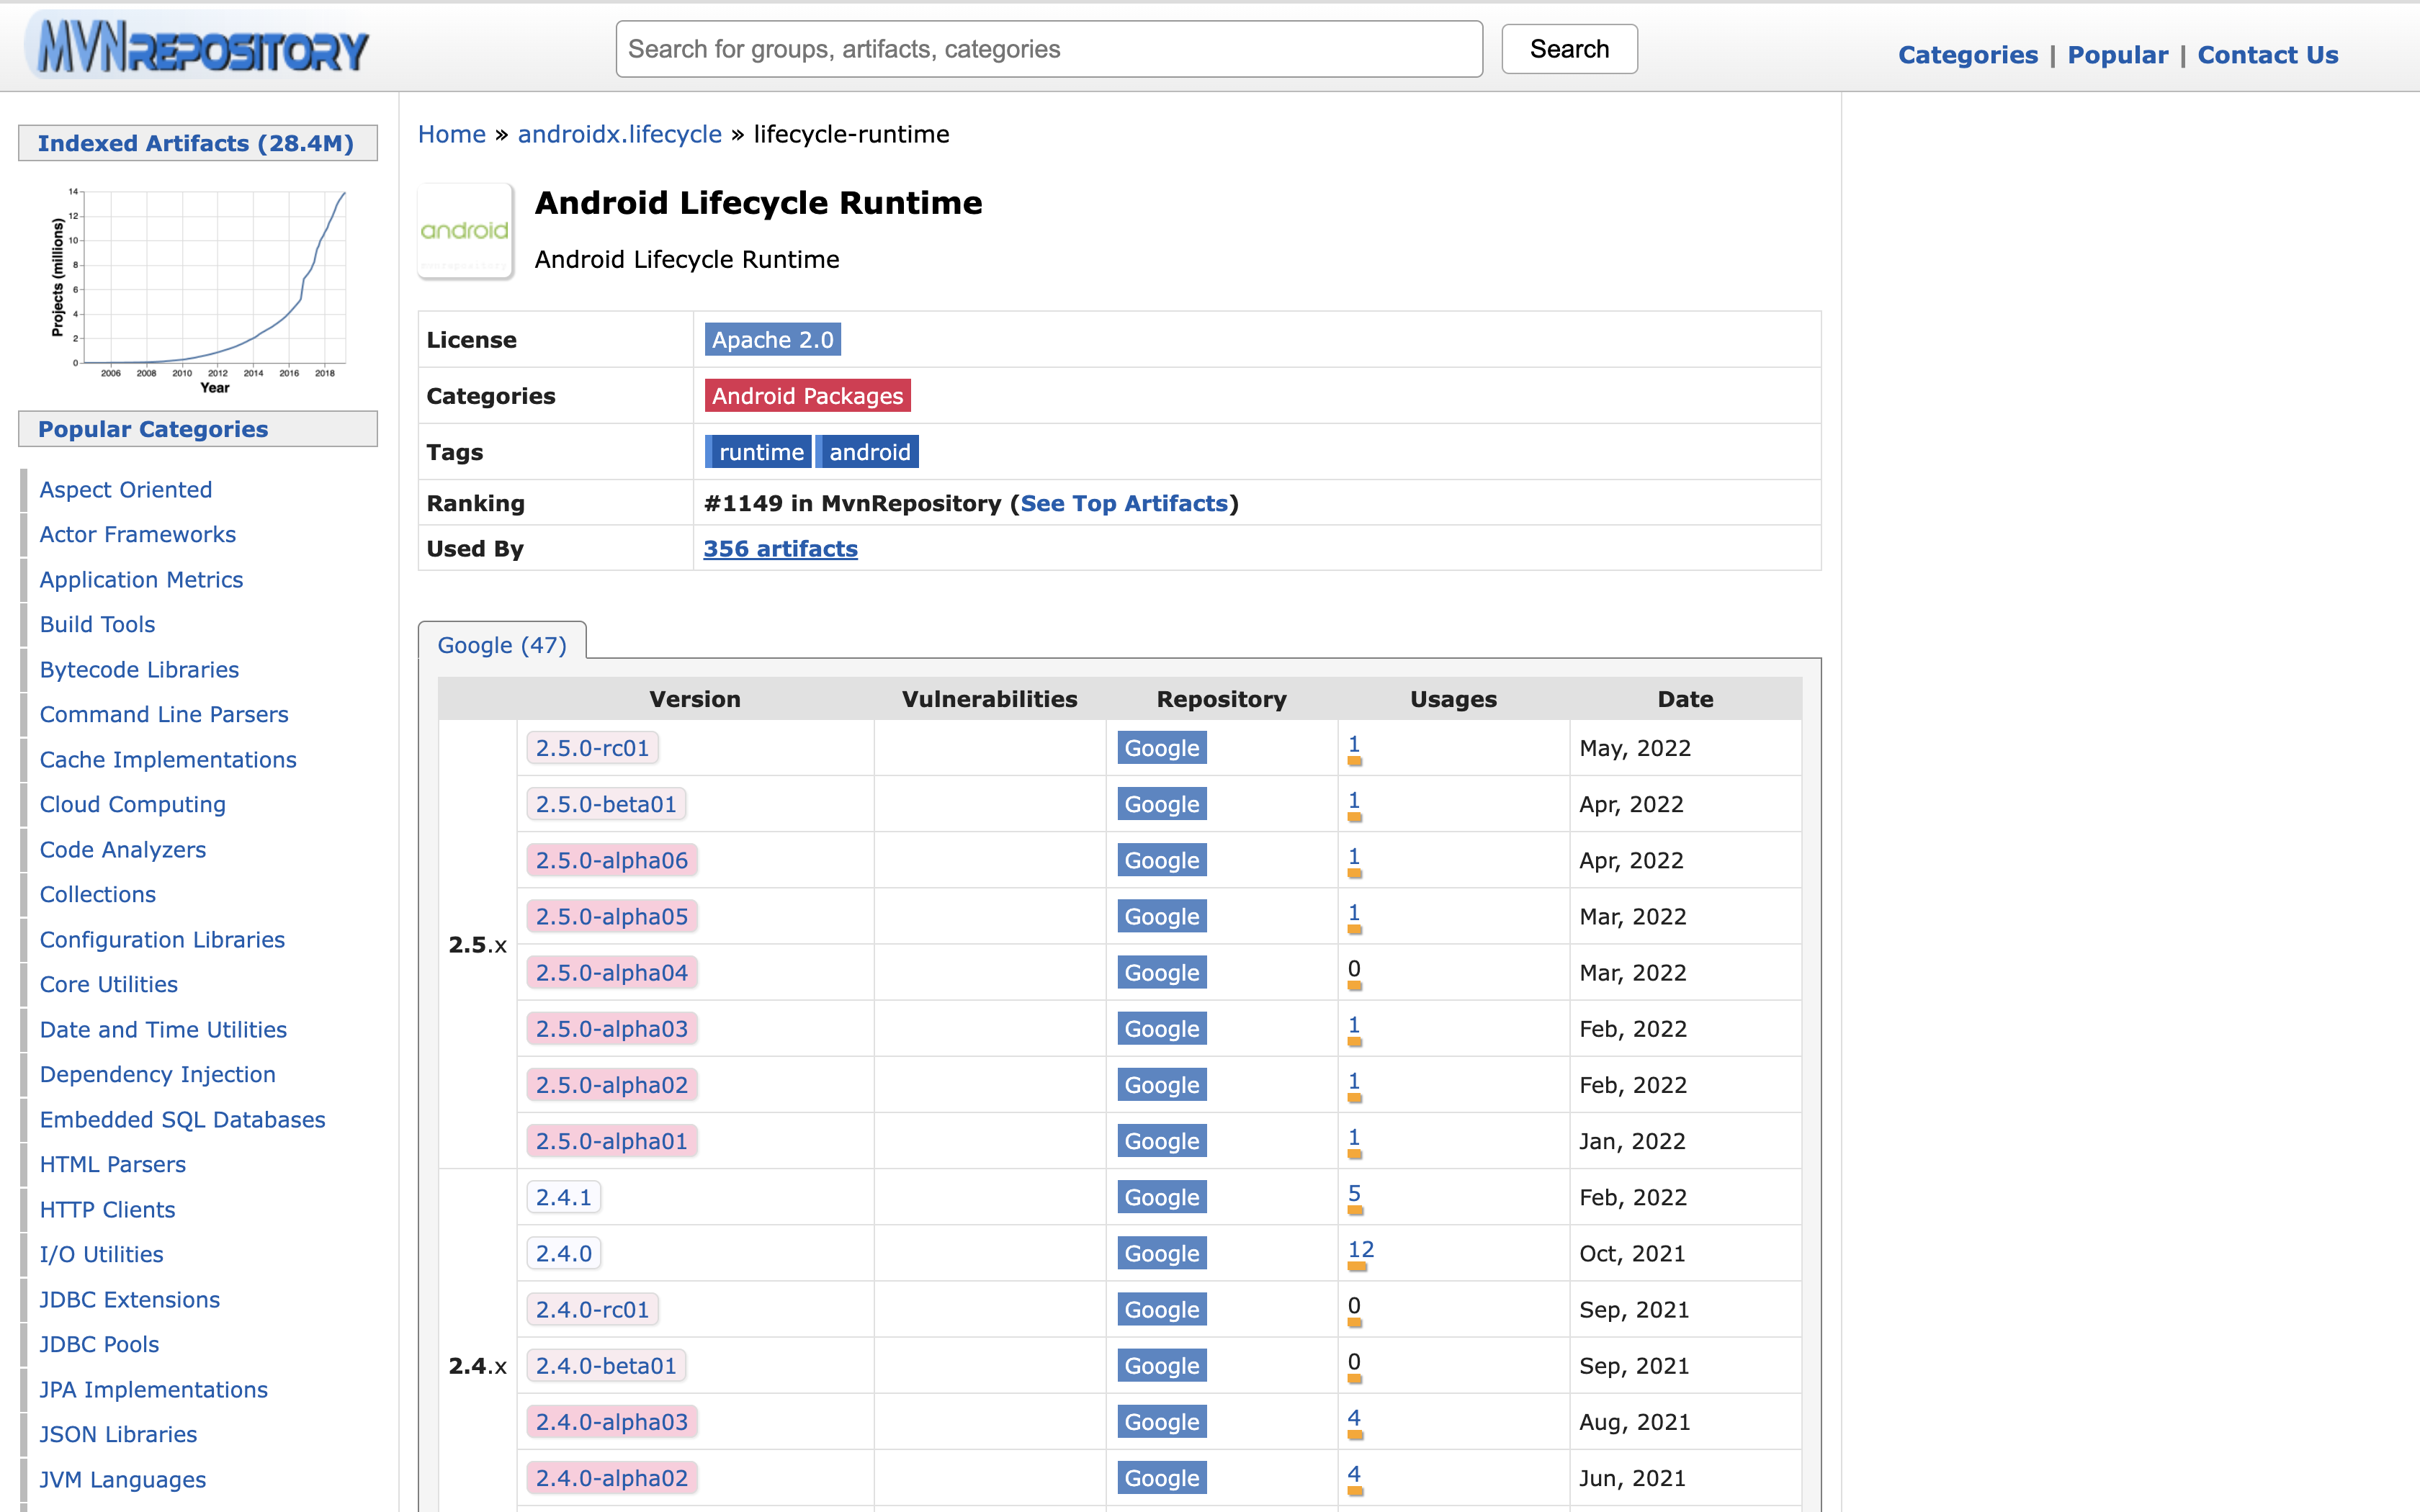Open version 2.5.0-alpha06
Viewport: 2420px width, 1512px height.
coord(612,860)
